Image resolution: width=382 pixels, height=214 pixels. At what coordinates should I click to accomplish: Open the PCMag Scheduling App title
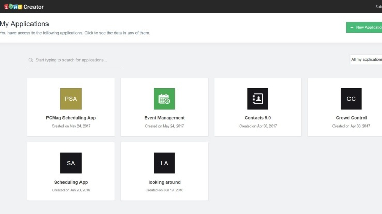click(71, 118)
